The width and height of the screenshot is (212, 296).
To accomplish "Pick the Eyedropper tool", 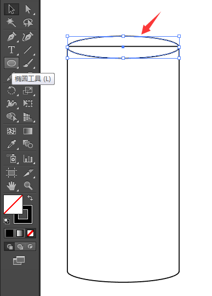I will [x=12, y=144].
